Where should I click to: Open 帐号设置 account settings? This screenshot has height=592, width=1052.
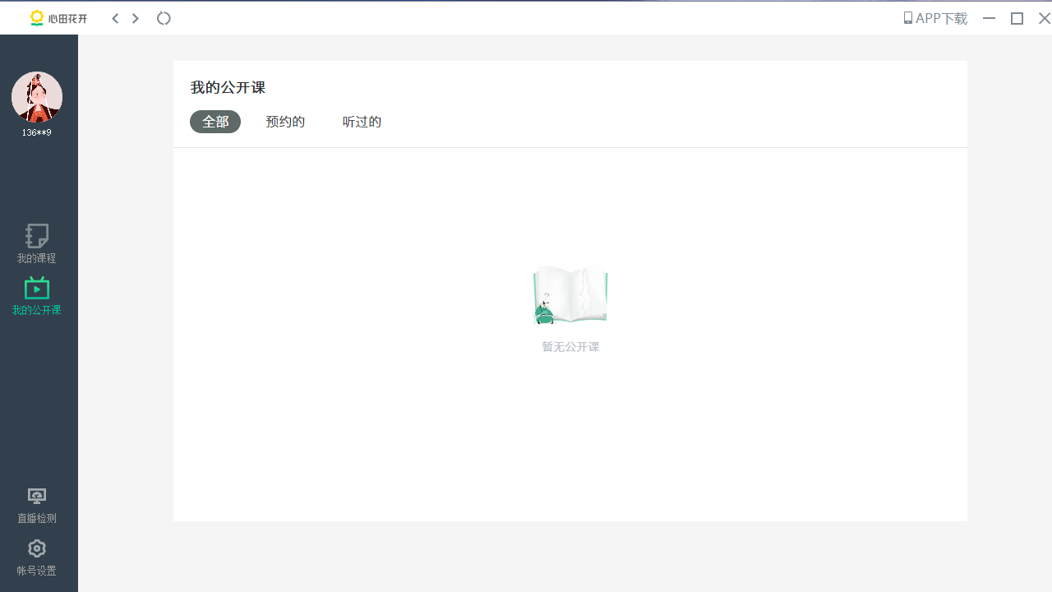click(36, 556)
